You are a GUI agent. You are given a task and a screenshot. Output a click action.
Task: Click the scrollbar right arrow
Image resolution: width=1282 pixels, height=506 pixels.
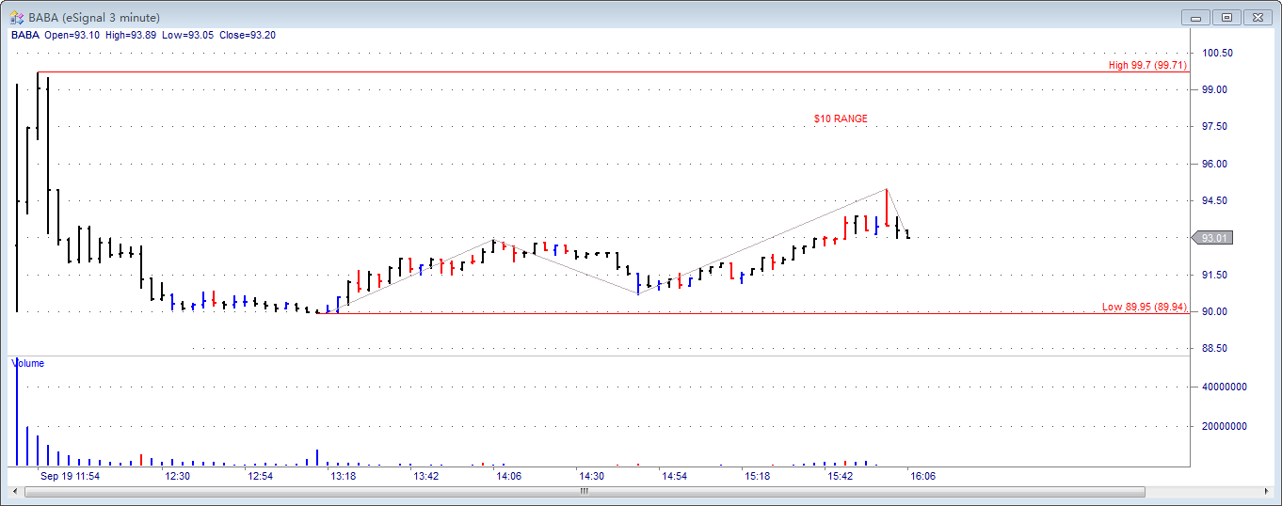[1266, 491]
